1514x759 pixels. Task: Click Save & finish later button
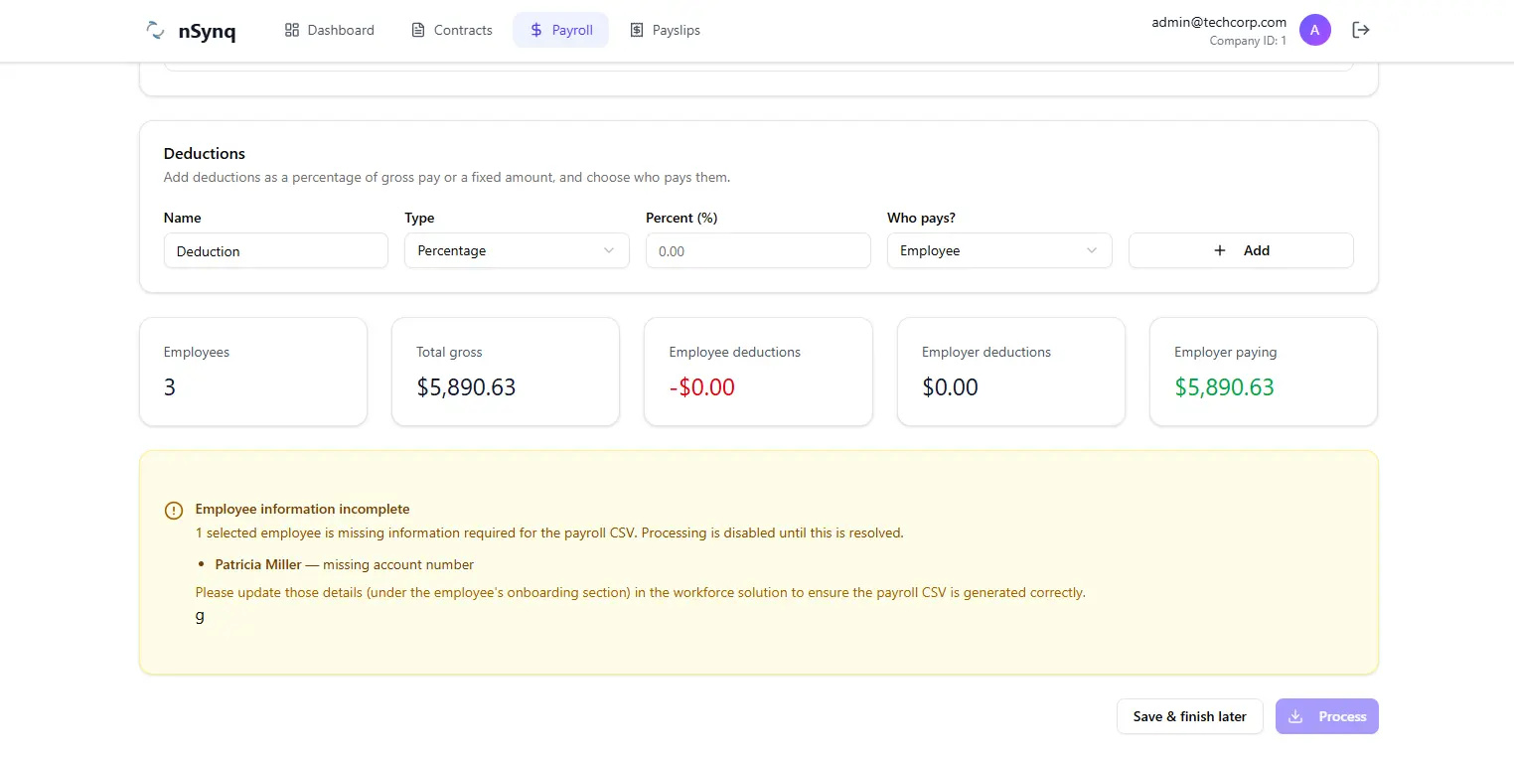tap(1189, 716)
